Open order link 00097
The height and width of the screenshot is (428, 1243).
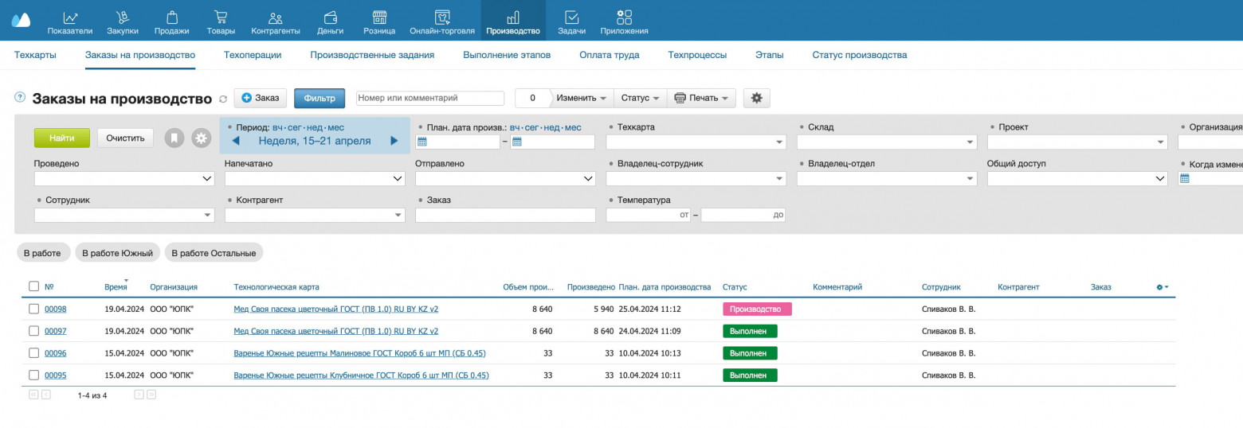point(55,331)
